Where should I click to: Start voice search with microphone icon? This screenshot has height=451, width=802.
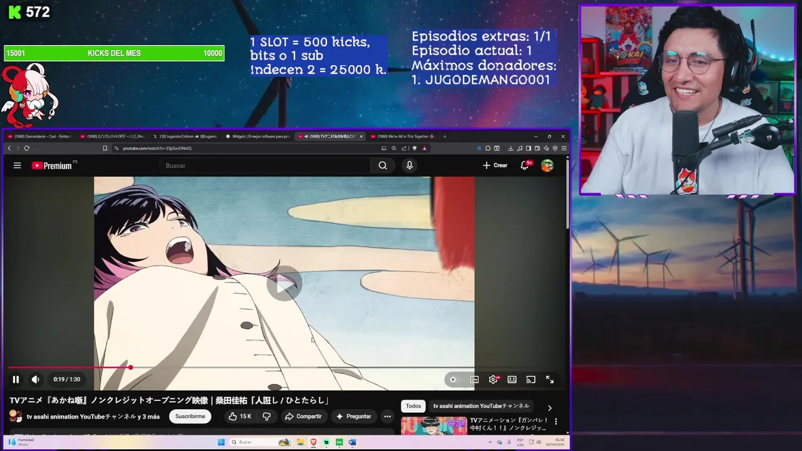(410, 165)
